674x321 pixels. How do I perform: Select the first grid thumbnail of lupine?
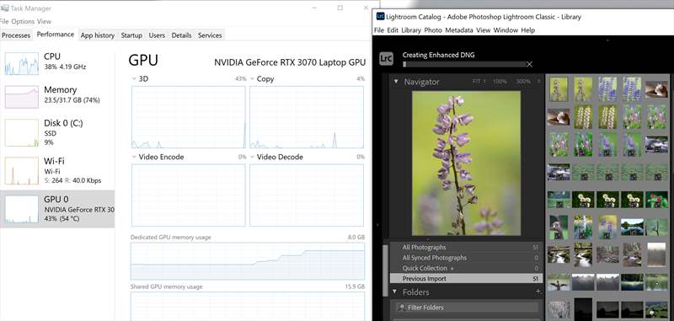559,89
